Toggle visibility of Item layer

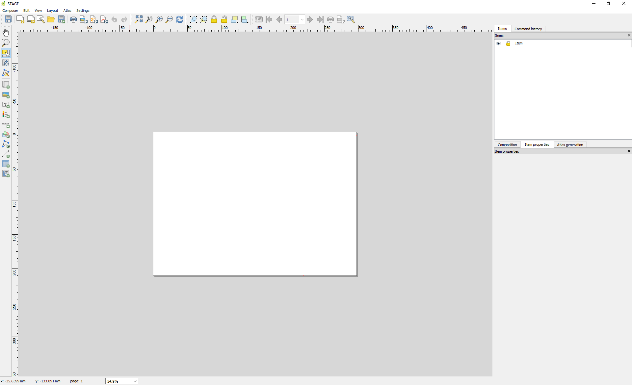pos(498,43)
